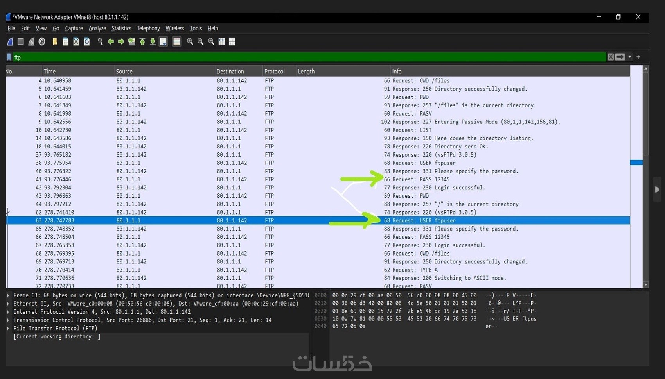The height and width of the screenshot is (379, 665).
Task: Expand Transmission Control Protocol details
Action: [8, 320]
